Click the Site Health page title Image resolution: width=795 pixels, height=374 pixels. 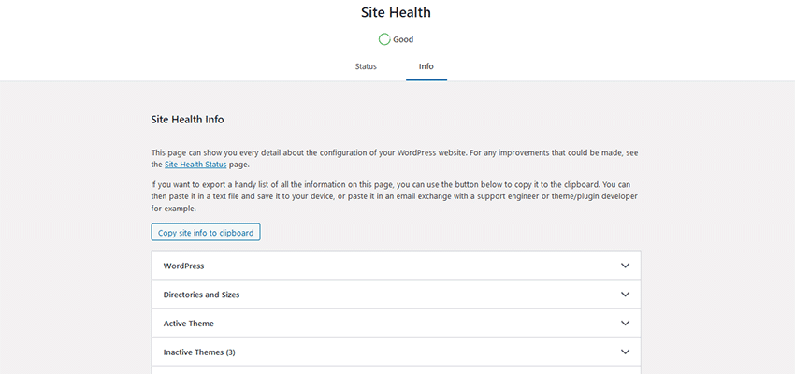pyautogui.click(x=397, y=13)
